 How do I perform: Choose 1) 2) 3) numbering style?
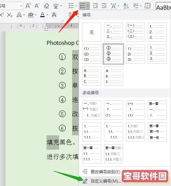tap(135, 54)
